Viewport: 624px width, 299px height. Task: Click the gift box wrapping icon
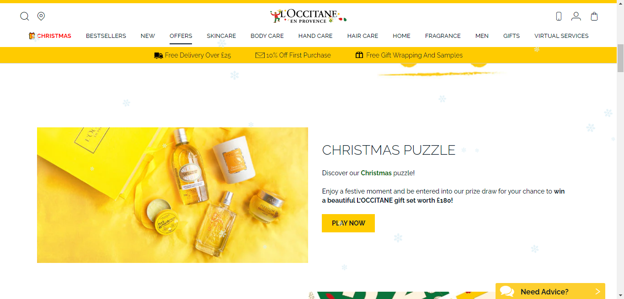[x=359, y=55]
